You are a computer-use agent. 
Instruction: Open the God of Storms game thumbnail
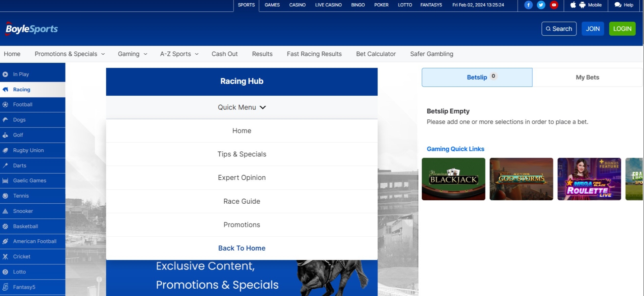(x=521, y=179)
